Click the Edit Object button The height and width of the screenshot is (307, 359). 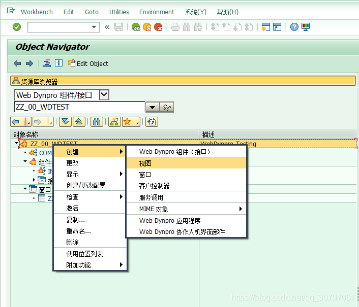click(x=88, y=63)
